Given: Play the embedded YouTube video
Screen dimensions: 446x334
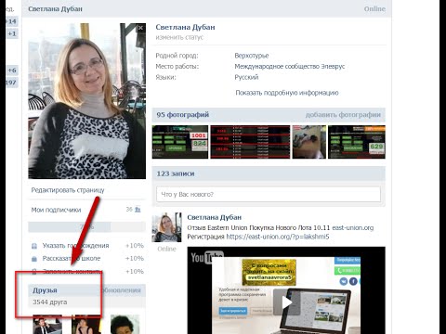Looking at the screenshot, I should pos(286,302).
